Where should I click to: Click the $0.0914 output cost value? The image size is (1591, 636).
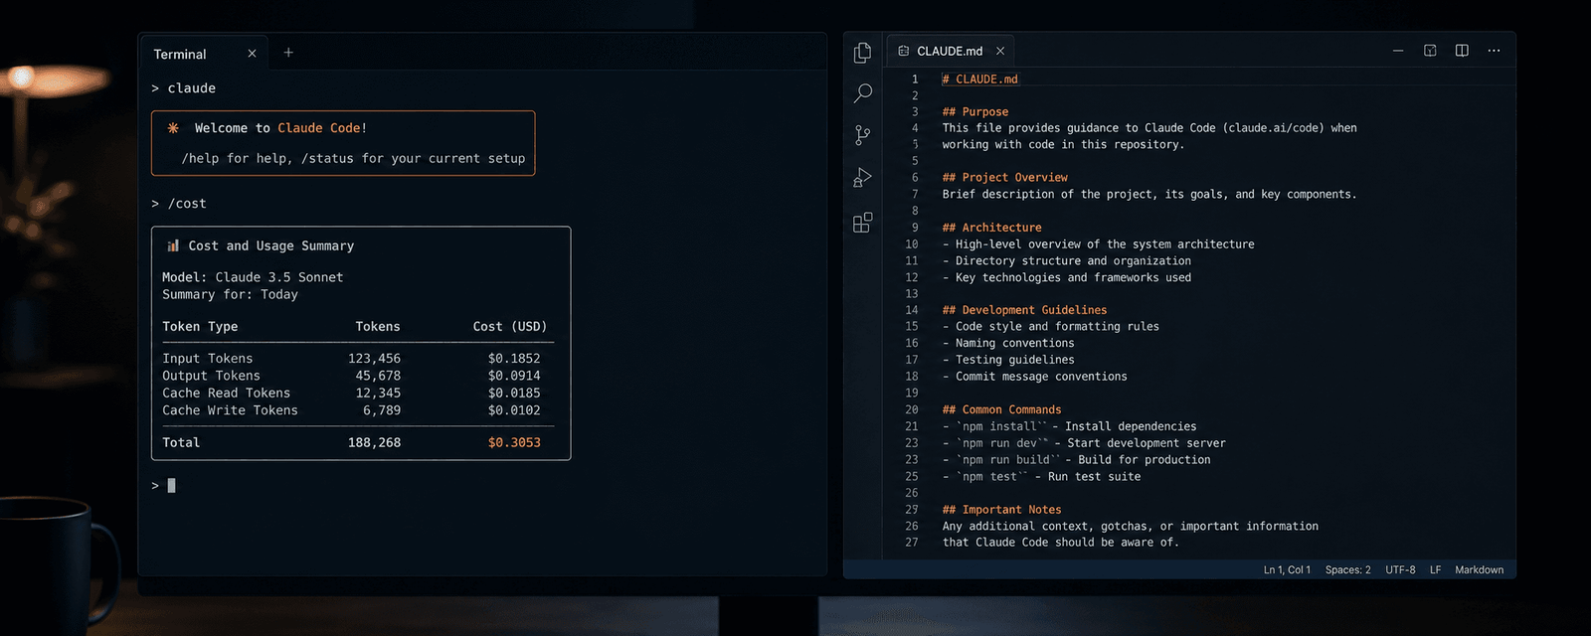(x=514, y=376)
